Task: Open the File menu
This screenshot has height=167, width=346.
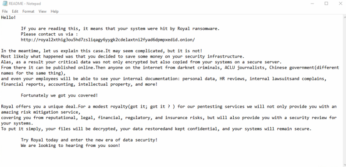Action: pyautogui.click(x=5, y=11)
